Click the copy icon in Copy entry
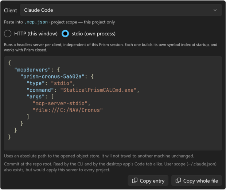This screenshot has height=190, width=226. [135, 180]
